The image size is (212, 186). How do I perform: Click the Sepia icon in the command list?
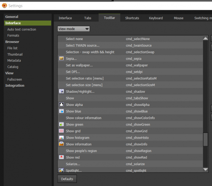point(61,59)
